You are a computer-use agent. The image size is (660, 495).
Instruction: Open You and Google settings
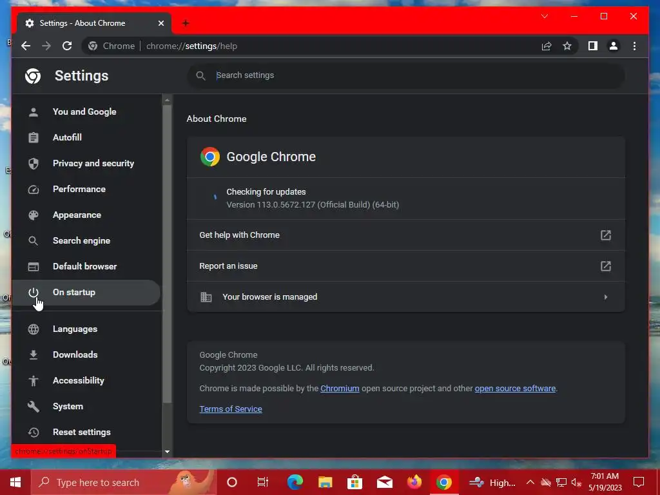pos(84,112)
